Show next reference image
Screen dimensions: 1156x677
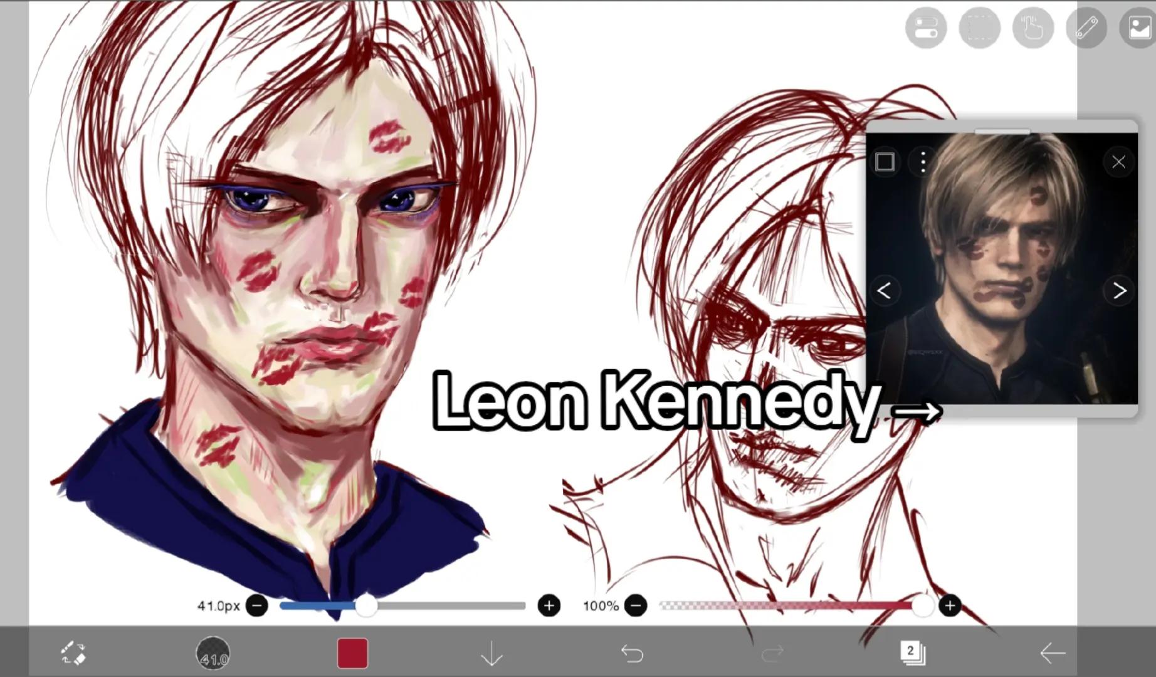point(1120,291)
